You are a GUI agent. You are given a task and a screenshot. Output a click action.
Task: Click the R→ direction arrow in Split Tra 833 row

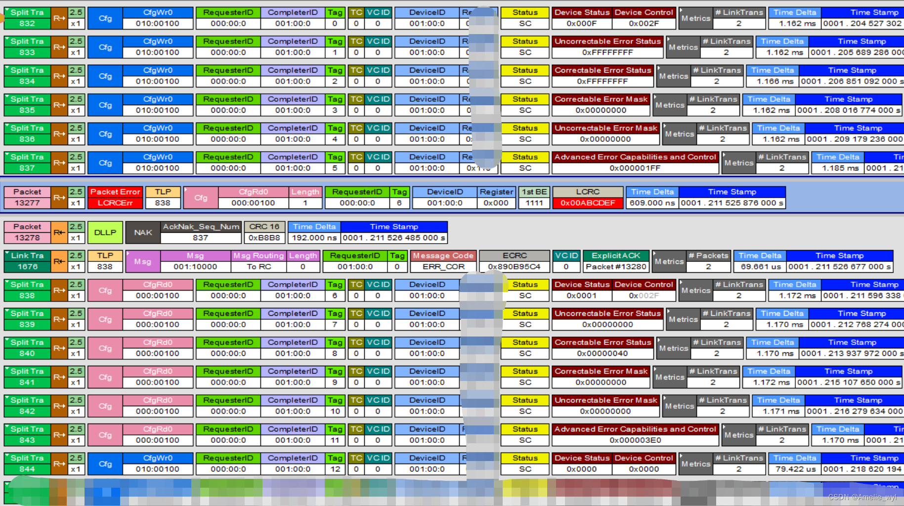tap(59, 47)
